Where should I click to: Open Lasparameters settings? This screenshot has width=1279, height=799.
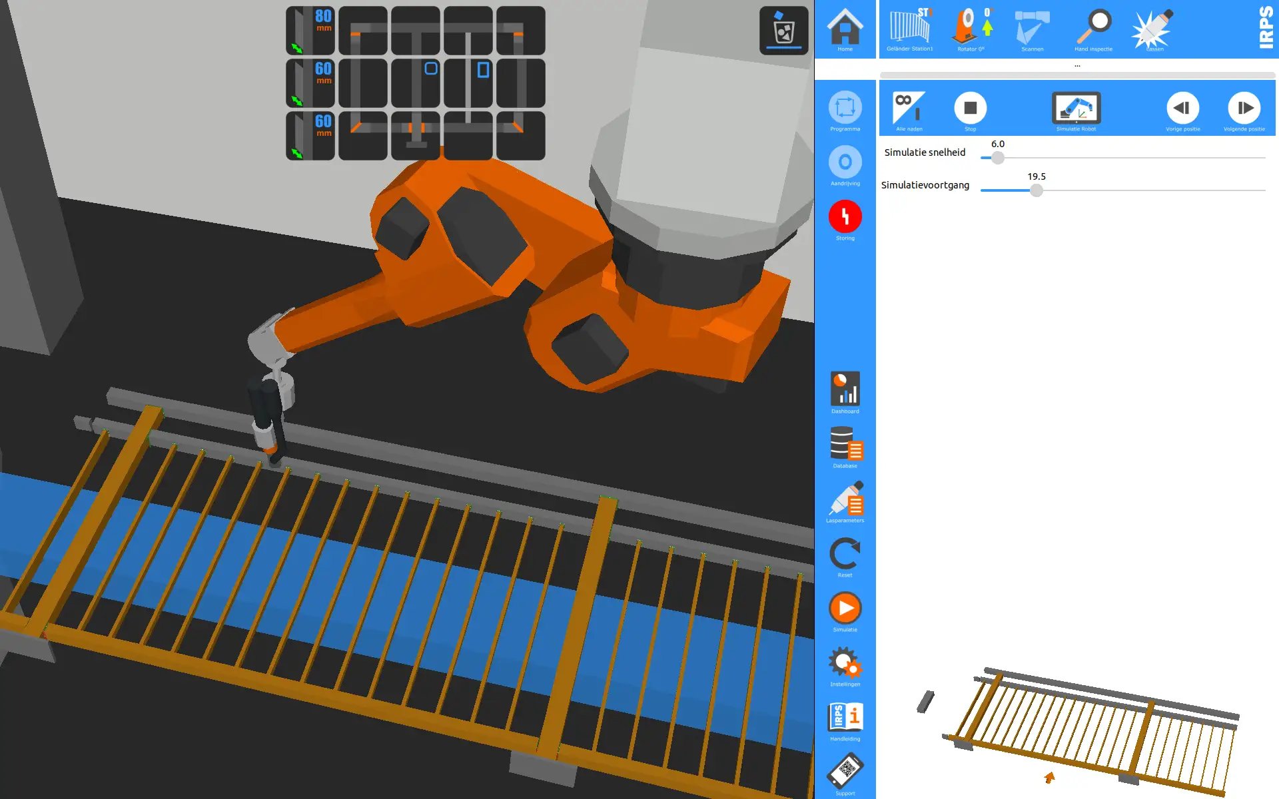(845, 501)
